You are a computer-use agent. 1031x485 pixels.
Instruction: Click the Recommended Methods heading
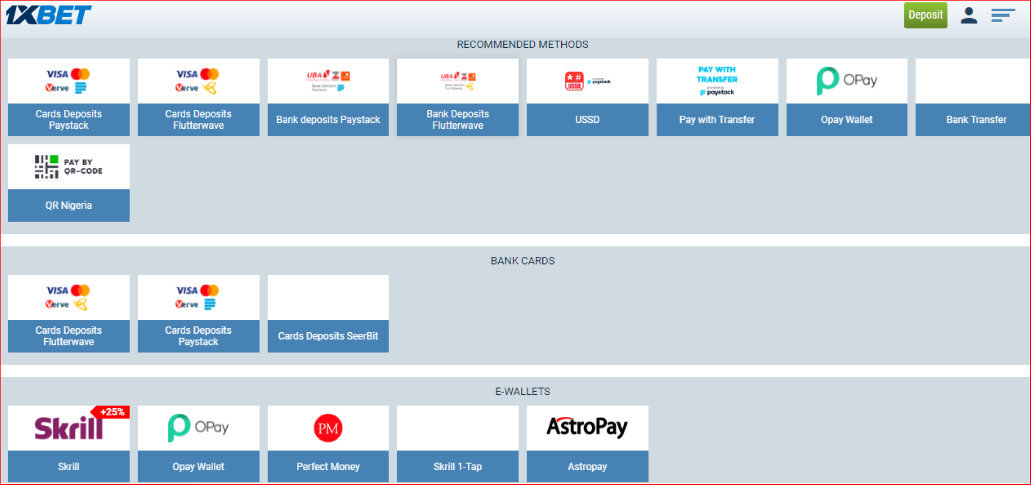pos(522,45)
